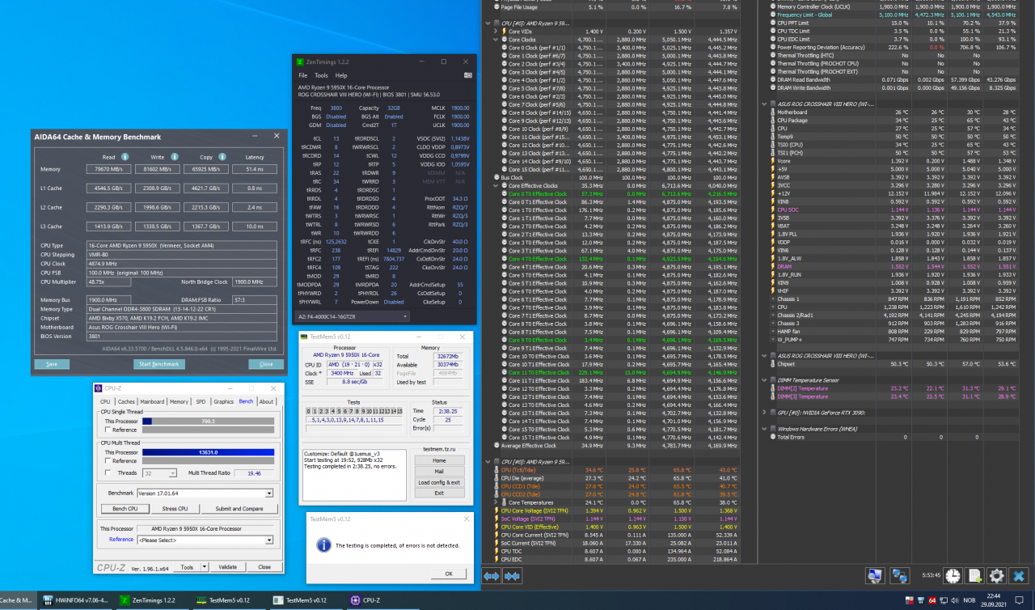1035x610 pixels.
Task: Open HWiNFO64 from the Windows taskbar
Action: point(74,600)
